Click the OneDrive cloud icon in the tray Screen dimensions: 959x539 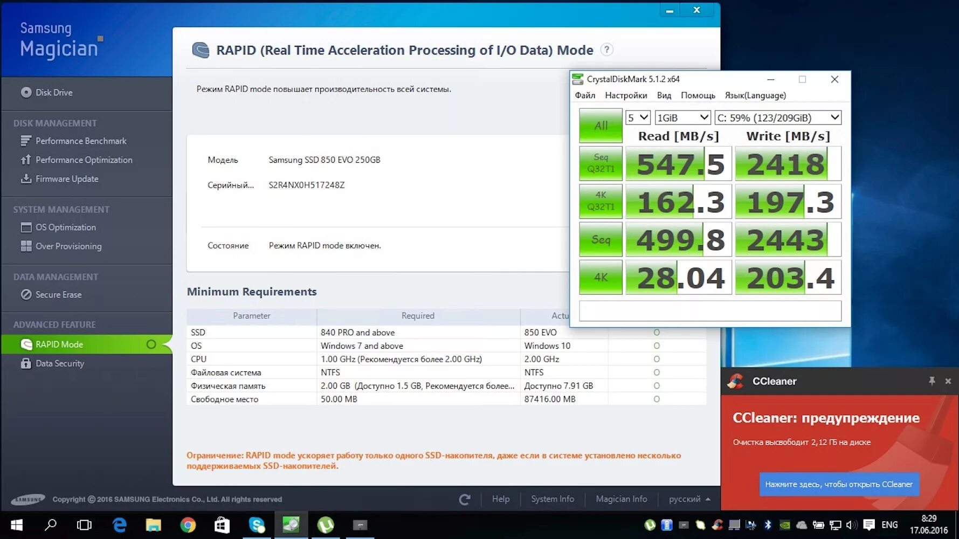pos(802,525)
